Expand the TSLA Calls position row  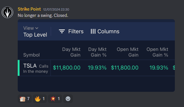point(96,68)
